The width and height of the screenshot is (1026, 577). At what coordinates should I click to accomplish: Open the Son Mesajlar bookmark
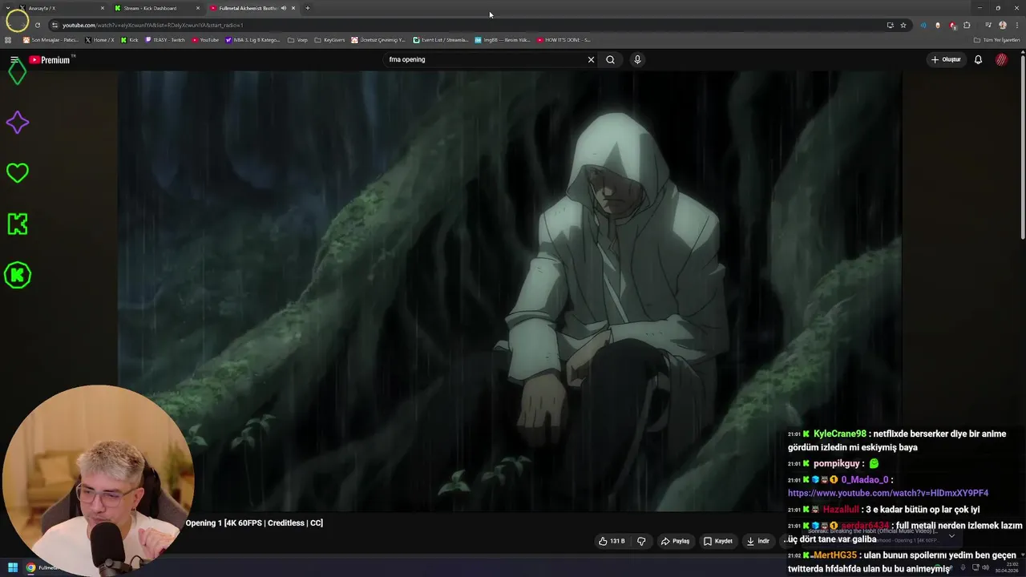point(50,39)
